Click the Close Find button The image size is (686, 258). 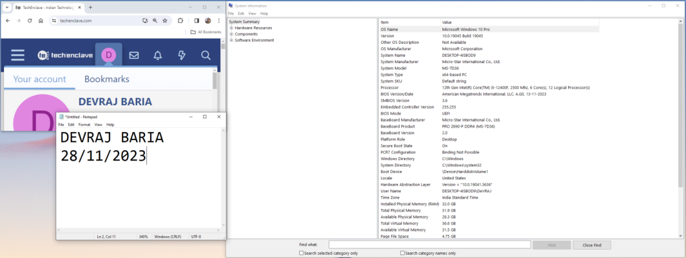(x=591, y=245)
